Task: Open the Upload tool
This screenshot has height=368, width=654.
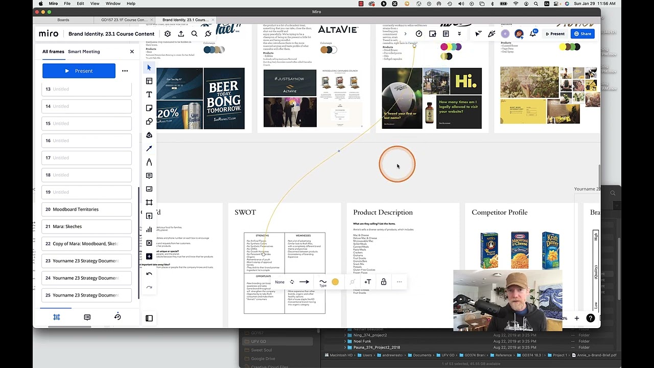Action: [149, 216]
